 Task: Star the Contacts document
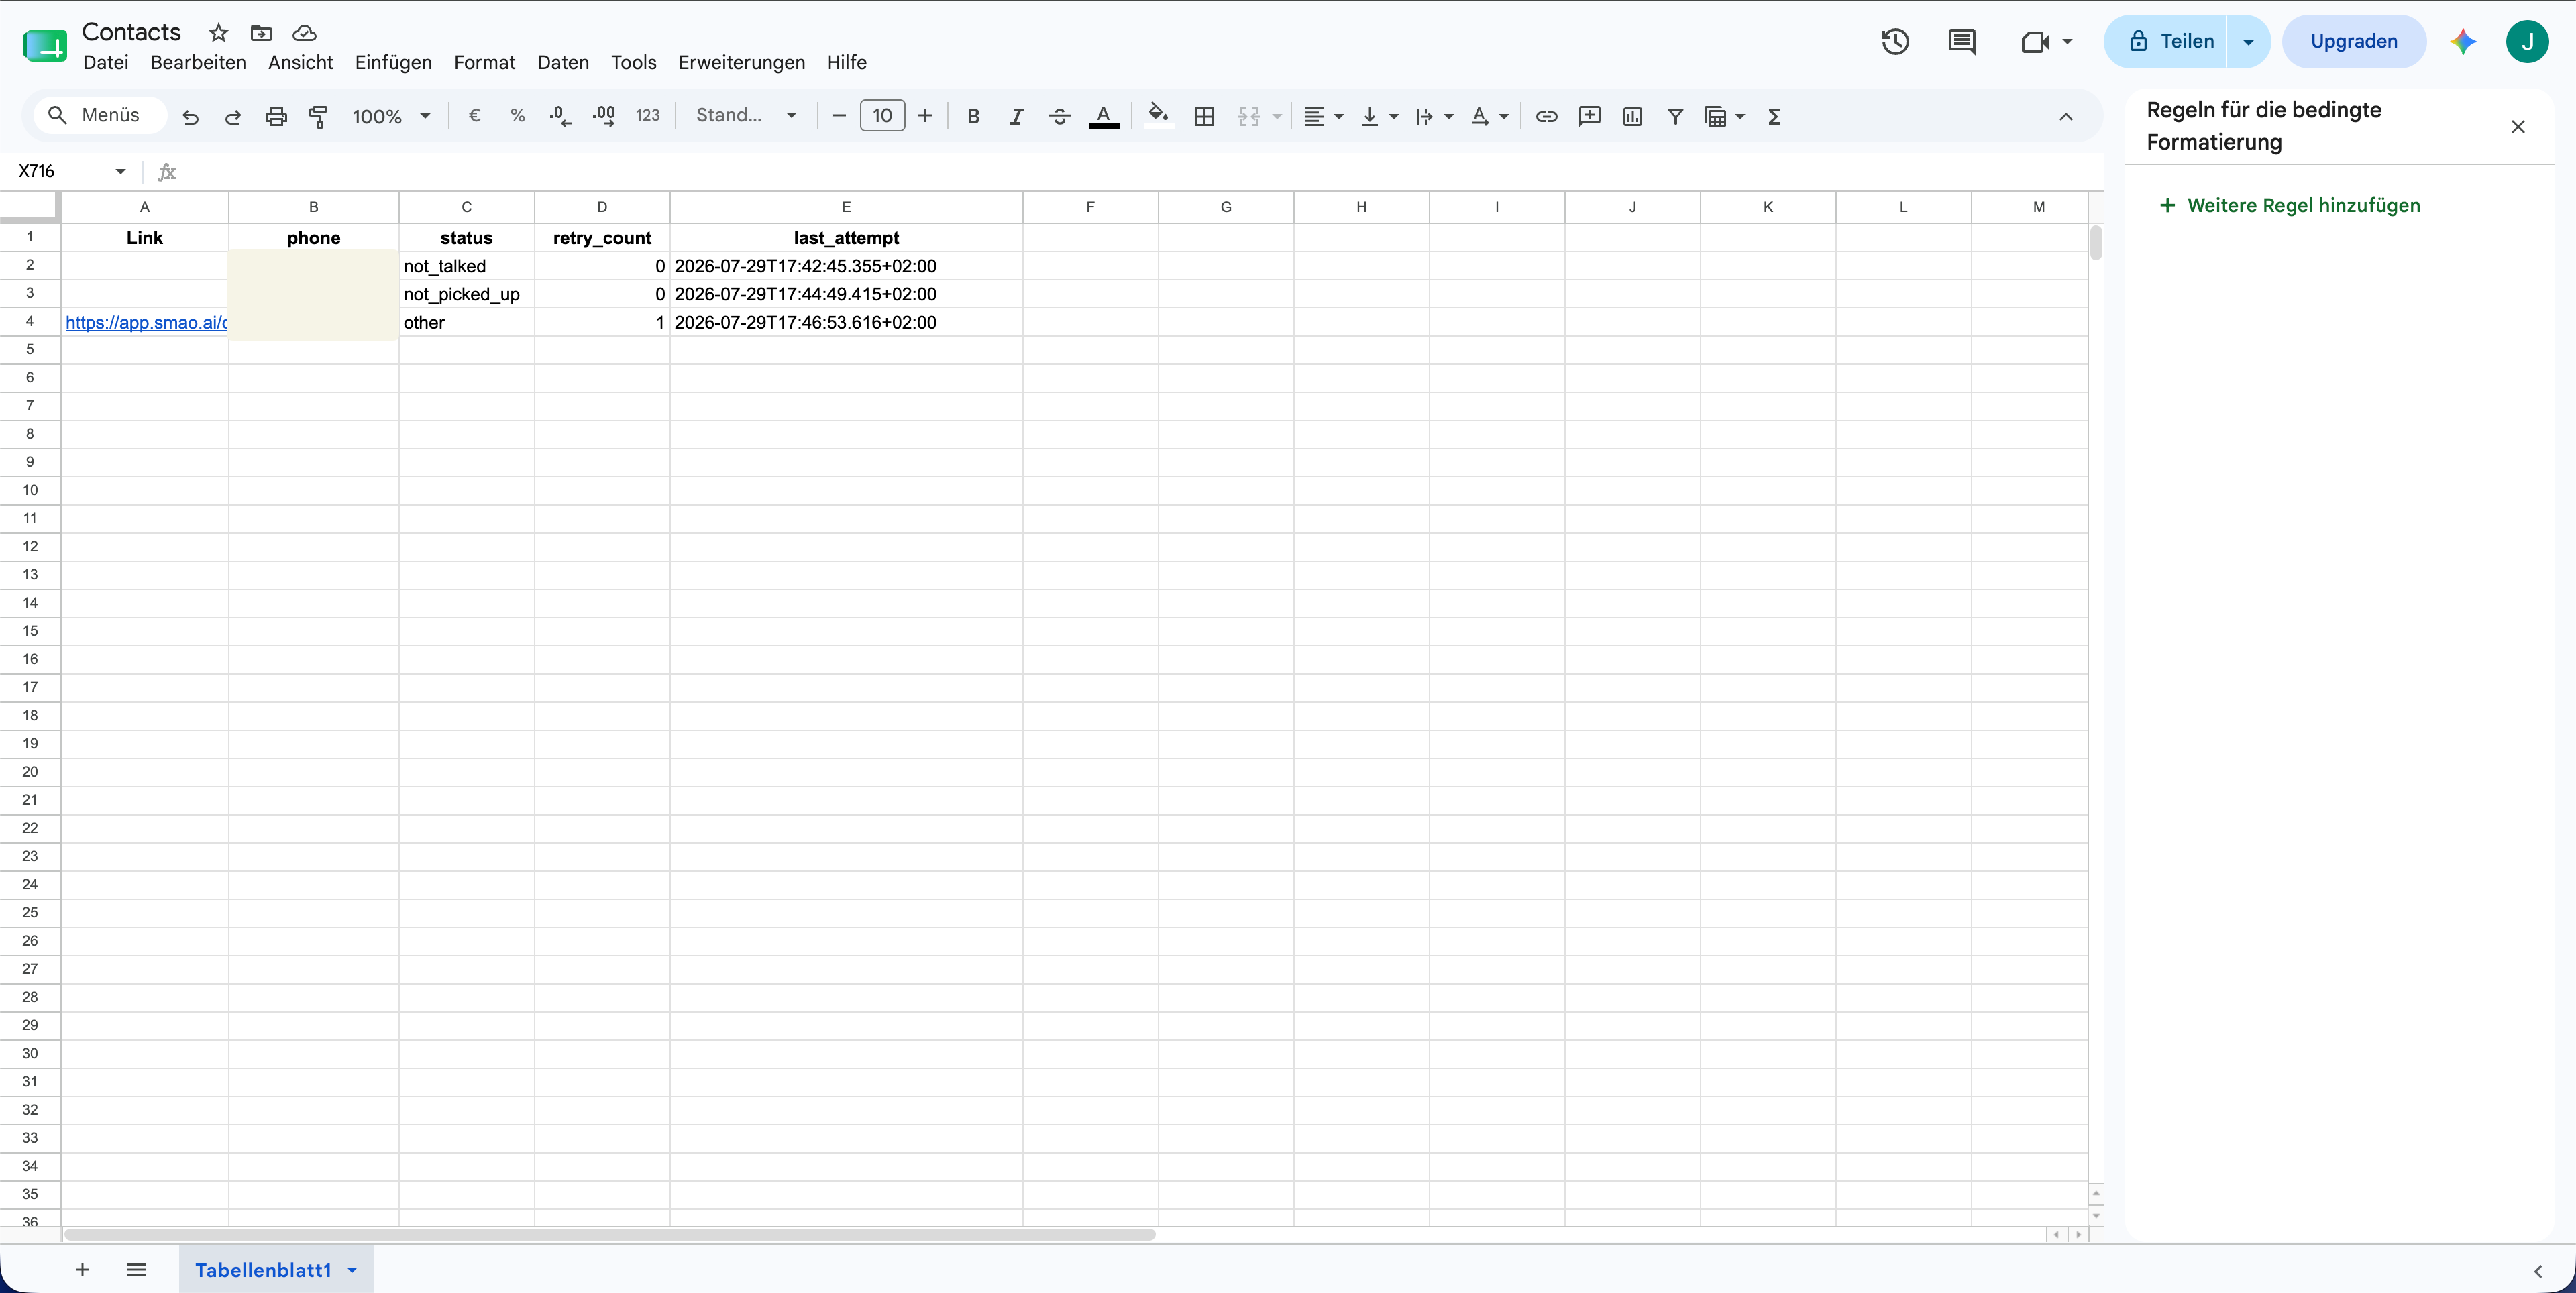pyautogui.click(x=218, y=32)
